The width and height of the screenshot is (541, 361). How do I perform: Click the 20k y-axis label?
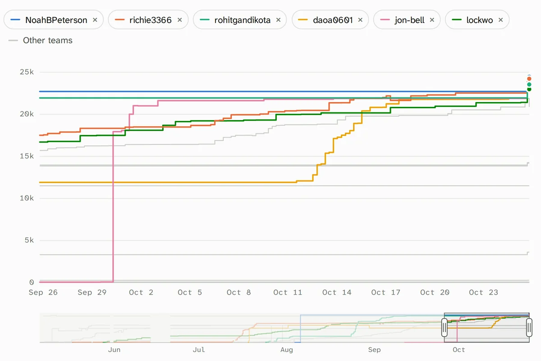coord(26,114)
